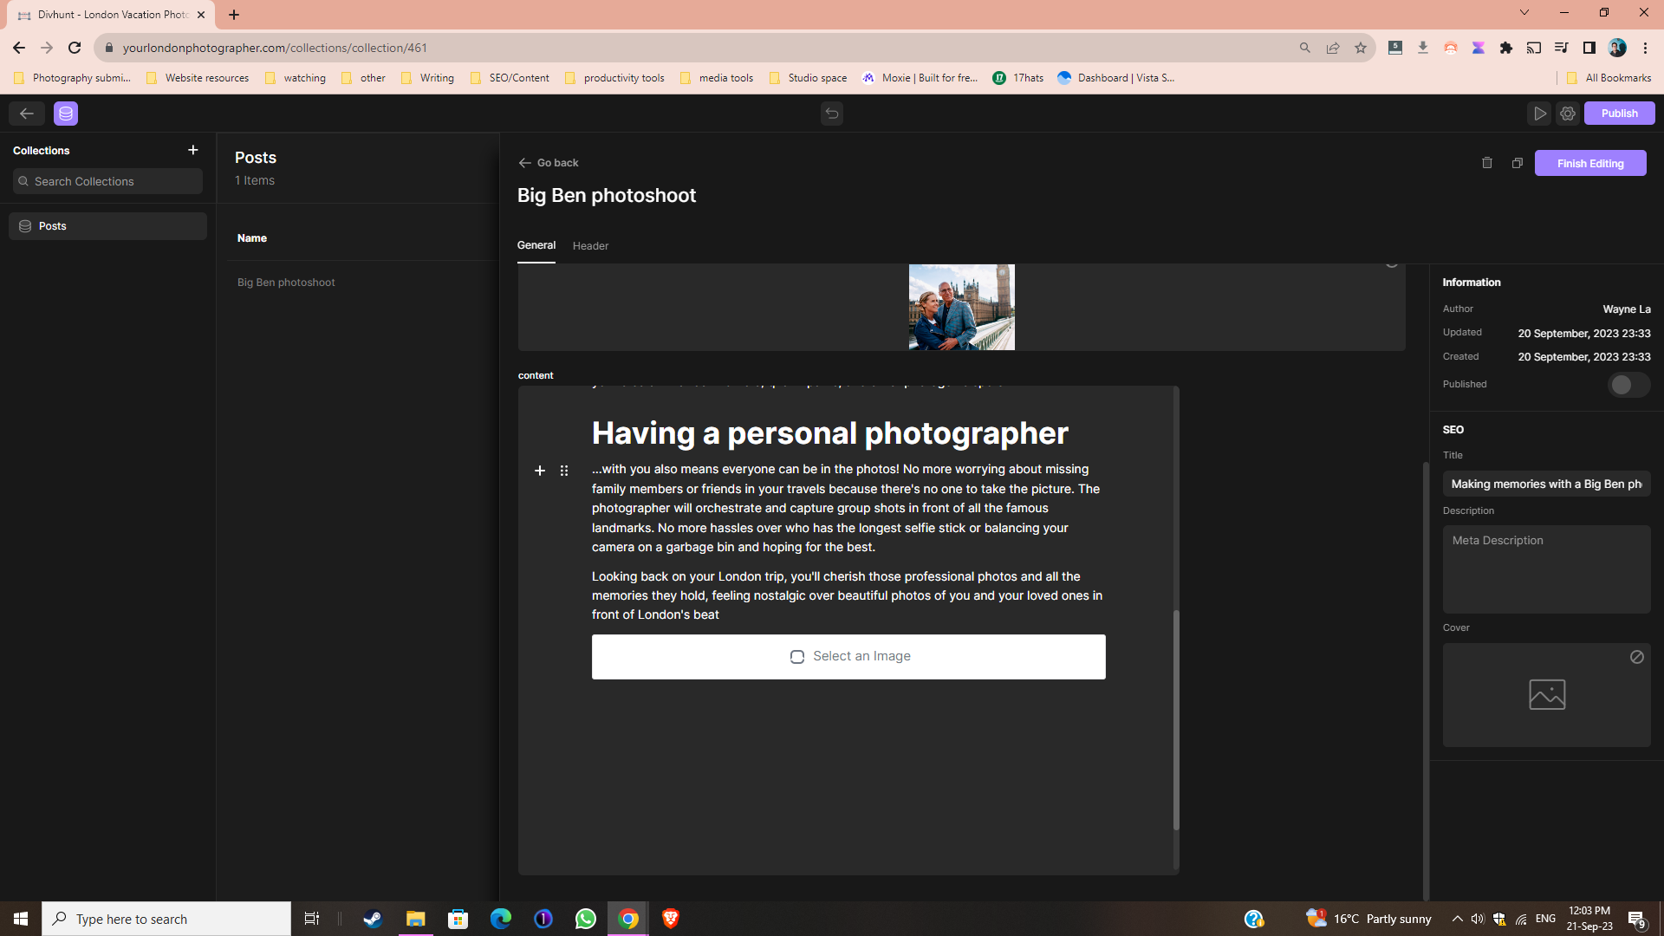1664x936 pixels.
Task: Click the Meta Description text area
Action: 1546,569
